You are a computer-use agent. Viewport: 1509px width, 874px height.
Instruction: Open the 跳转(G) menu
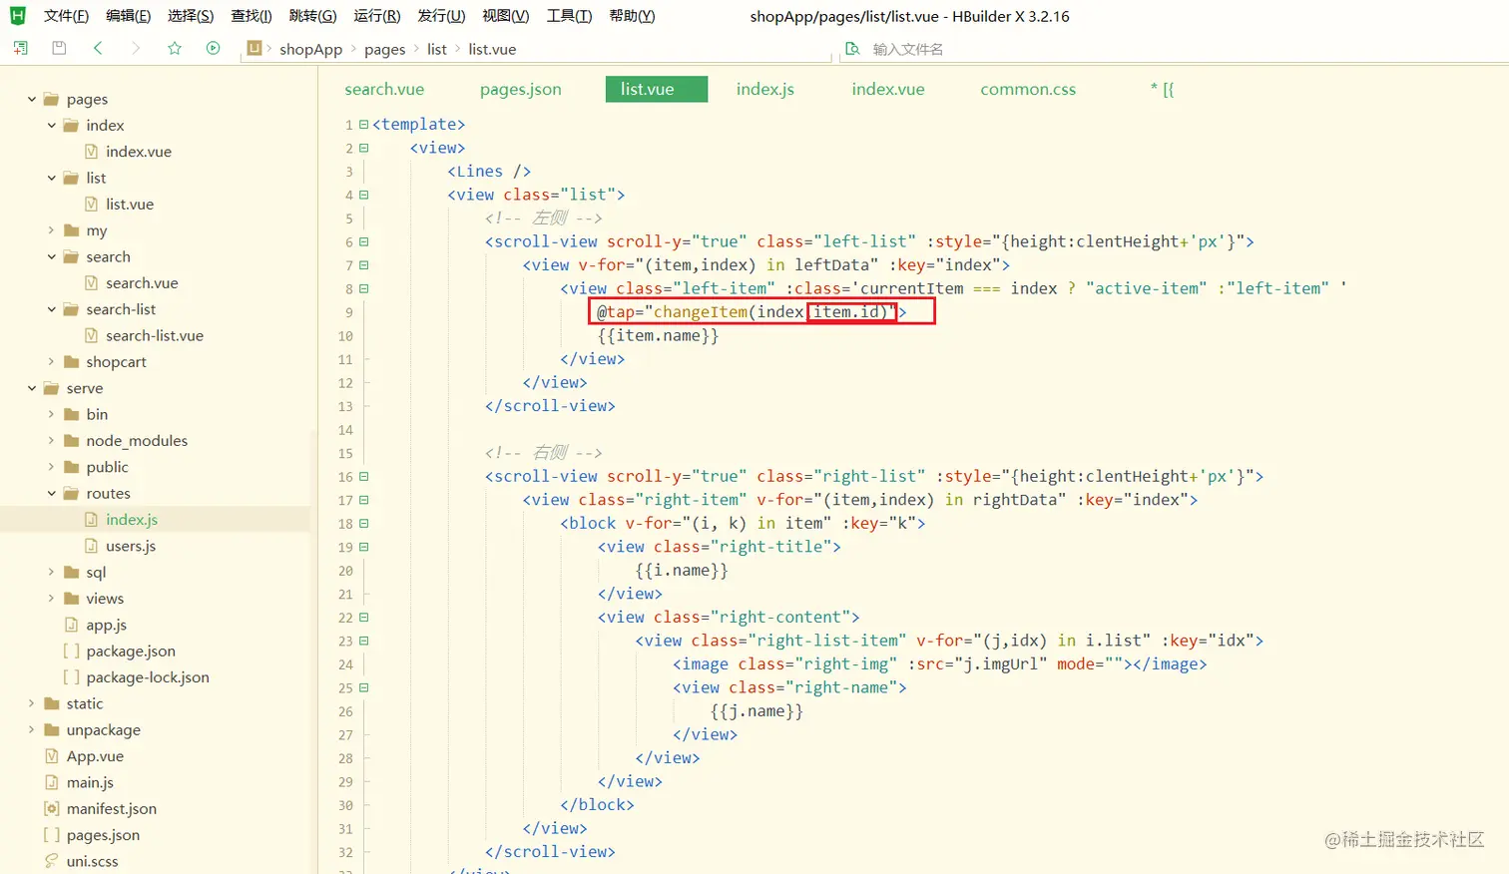312,16
